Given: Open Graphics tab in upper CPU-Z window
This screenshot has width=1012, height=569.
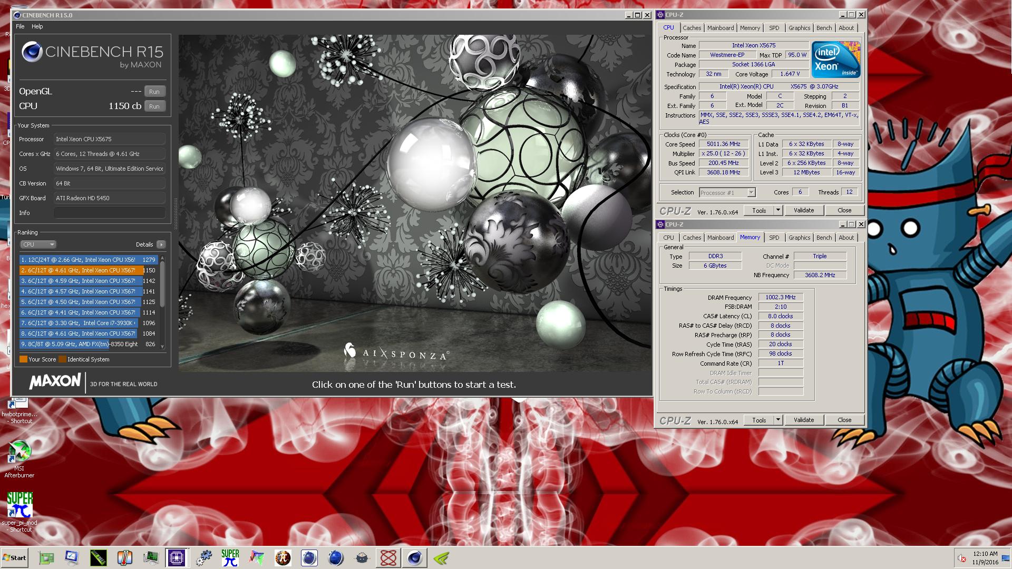Looking at the screenshot, I should (x=799, y=28).
